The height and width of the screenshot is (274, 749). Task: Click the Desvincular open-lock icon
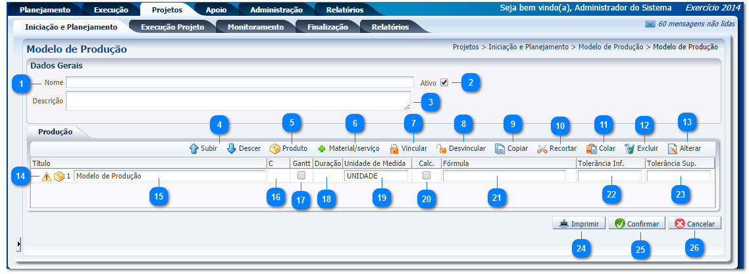(x=442, y=149)
